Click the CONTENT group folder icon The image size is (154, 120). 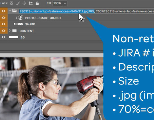(14, 30)
